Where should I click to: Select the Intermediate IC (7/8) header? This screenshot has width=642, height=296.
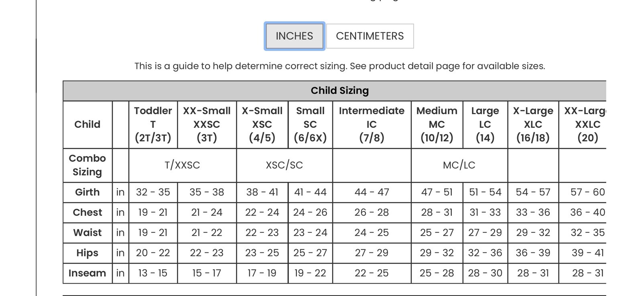372,124
